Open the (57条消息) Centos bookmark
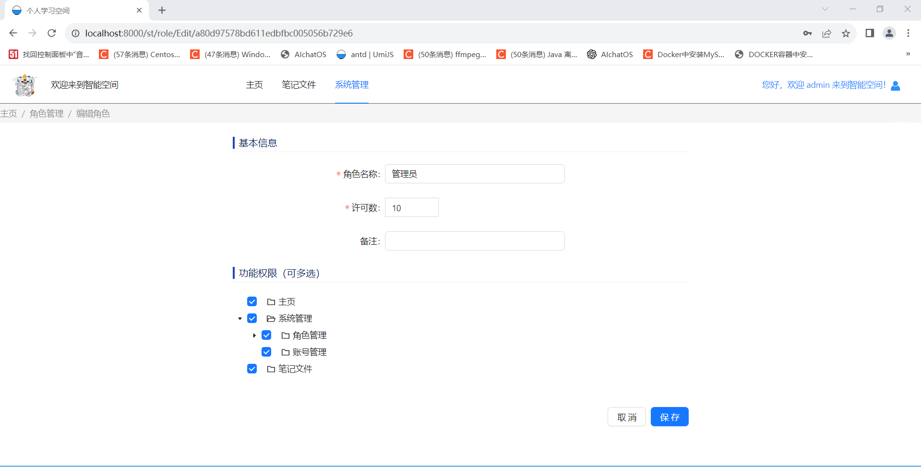 [x=140, y=54]
